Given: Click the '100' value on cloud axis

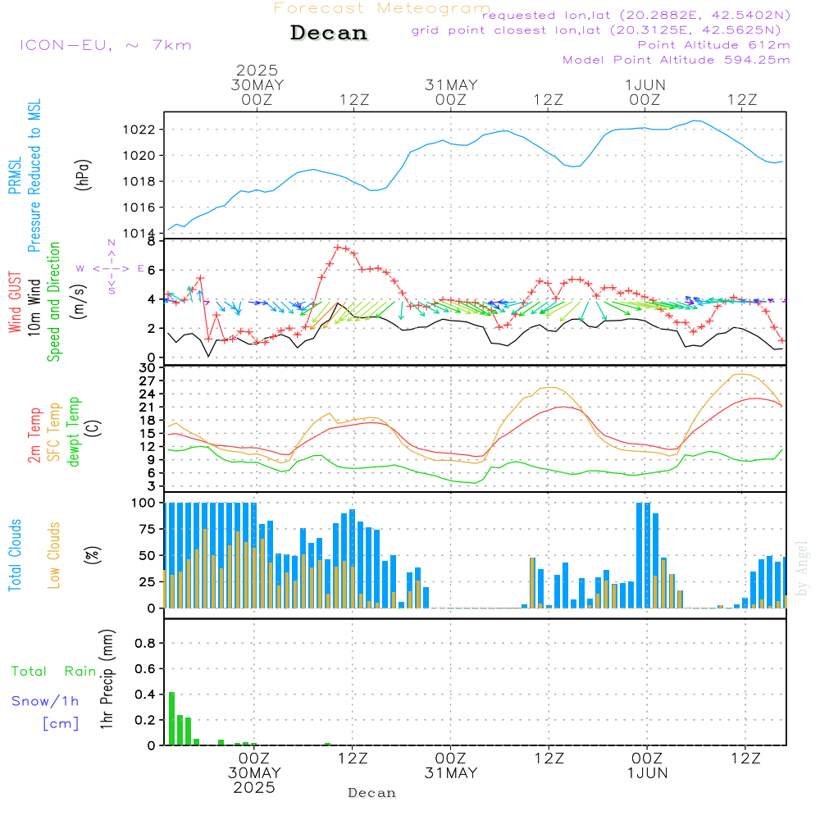Looking at the screenshot, I should [x=143, y=503].
